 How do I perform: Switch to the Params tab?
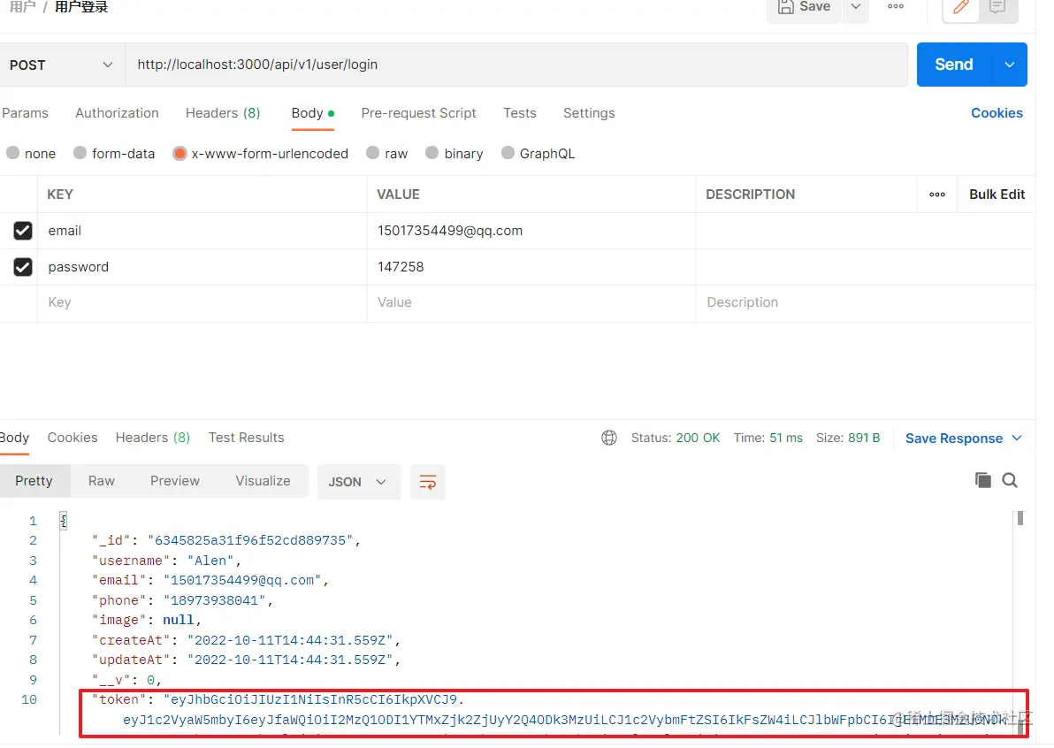pyautogui.click(x=25, y=113)
